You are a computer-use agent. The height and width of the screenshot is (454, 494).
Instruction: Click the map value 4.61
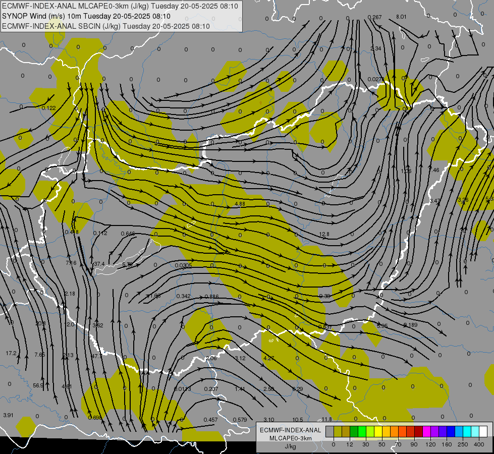point(67,386)
